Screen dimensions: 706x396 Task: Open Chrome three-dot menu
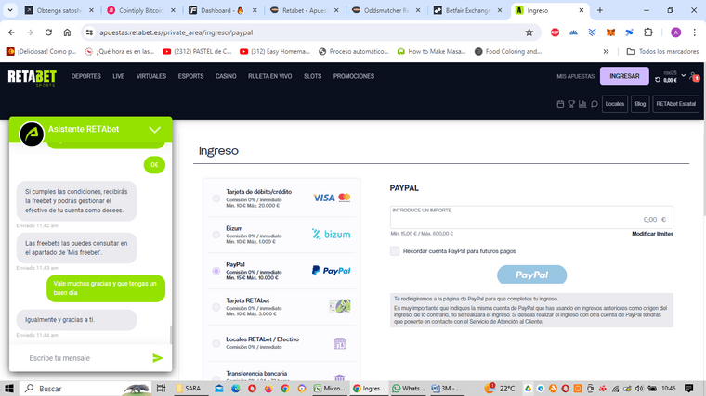(694, 32)
